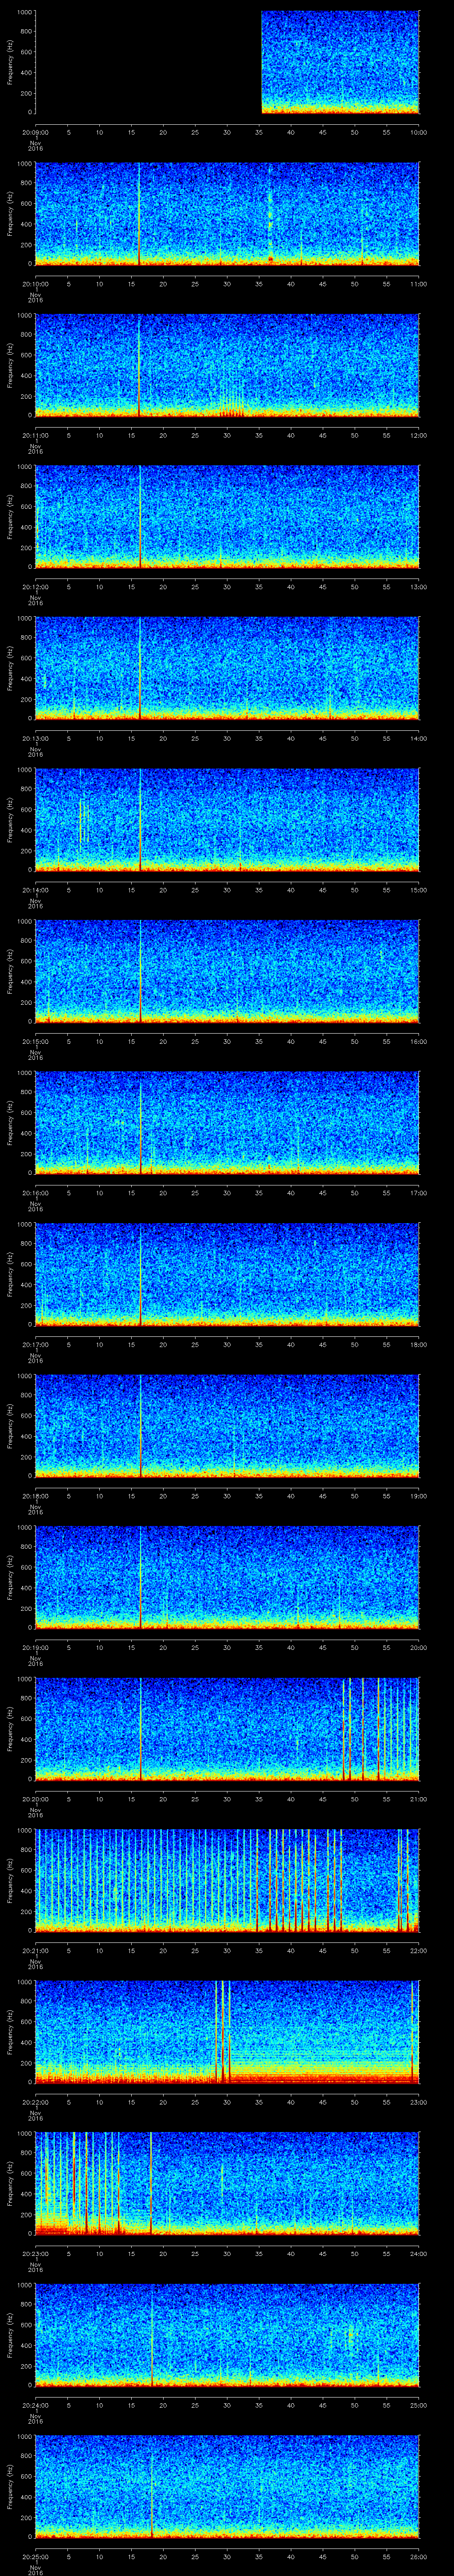Click vertical line at 16s in 20:11 spectrogram
The image size is (454, 2576).
coord(140,365)
